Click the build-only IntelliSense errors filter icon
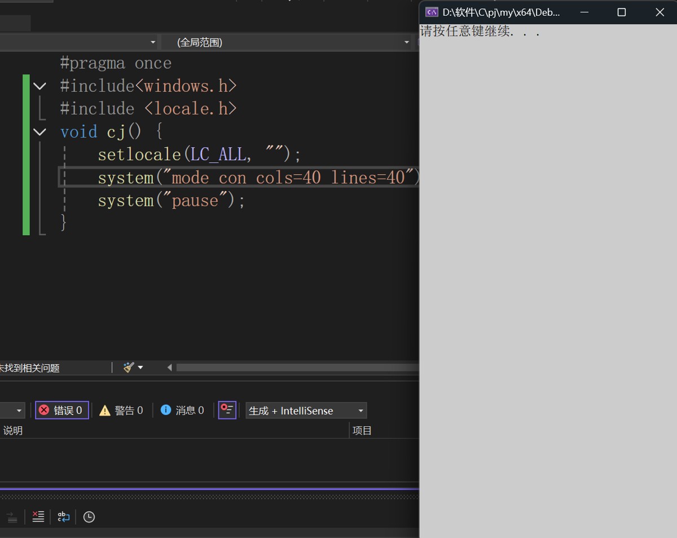This screenshot has width=677, height=538. point(227,410)
